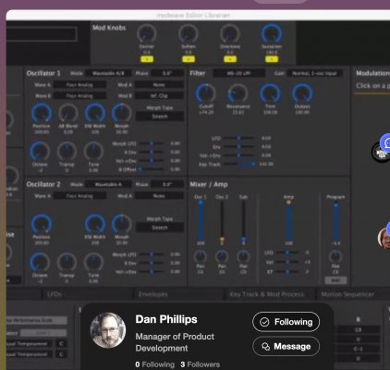Click Oscillator 1 Position knob
390x370 pixels.
42,113
